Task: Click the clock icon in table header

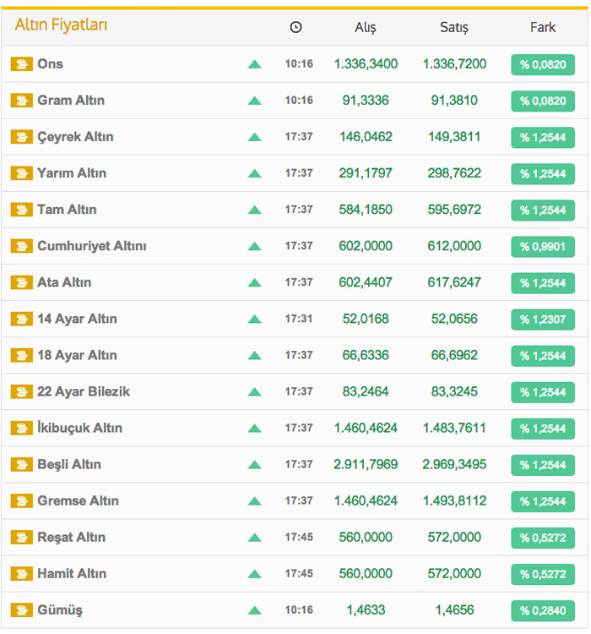Action: [x=295, y=27]
